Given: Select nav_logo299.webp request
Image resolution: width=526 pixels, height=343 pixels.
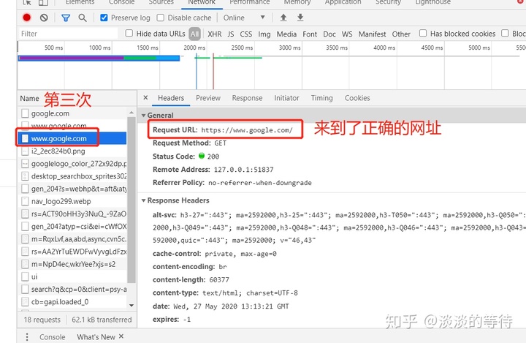Looking at the screenshot, I should pos(73,201).
